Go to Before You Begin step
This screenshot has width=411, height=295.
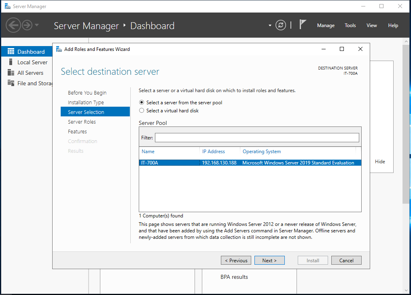click(87, 93)
